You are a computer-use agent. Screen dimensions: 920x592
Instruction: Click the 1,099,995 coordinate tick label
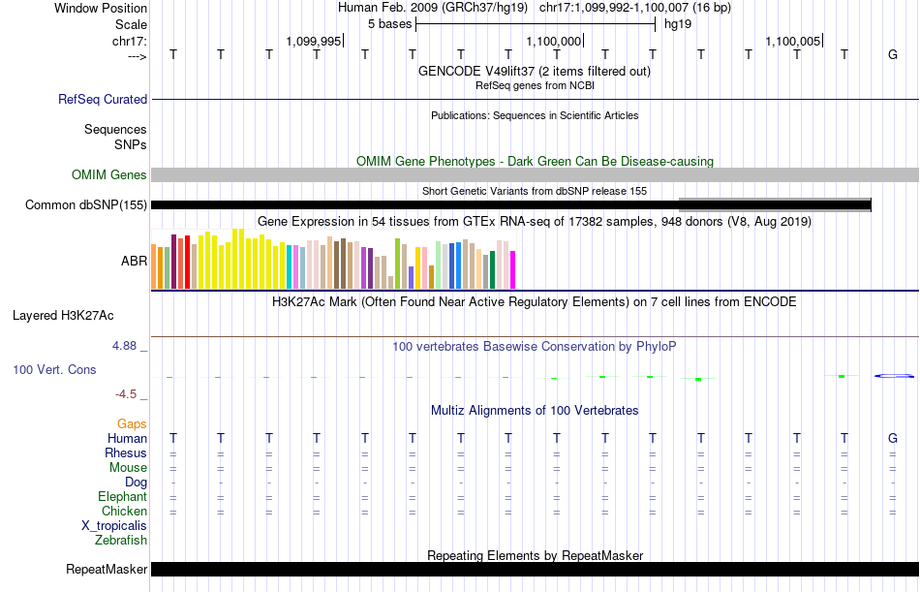[x=314, y=41]
